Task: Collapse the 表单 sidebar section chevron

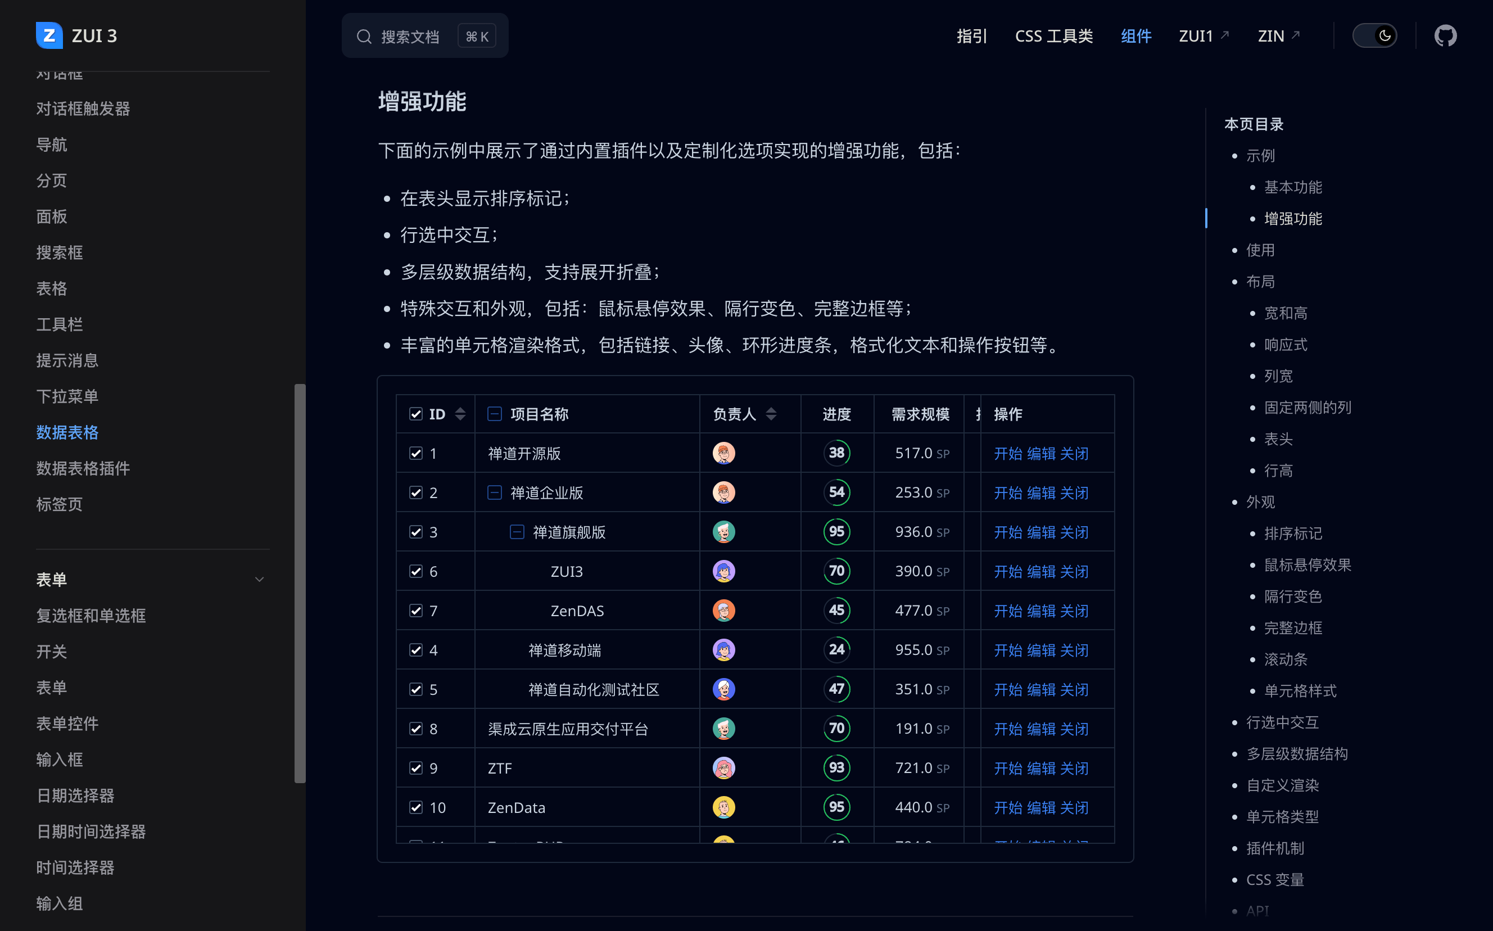Action: [x=259, y=580]
